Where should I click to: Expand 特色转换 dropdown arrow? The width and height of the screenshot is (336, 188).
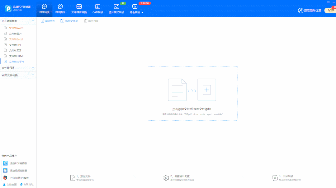click(142, 12)
